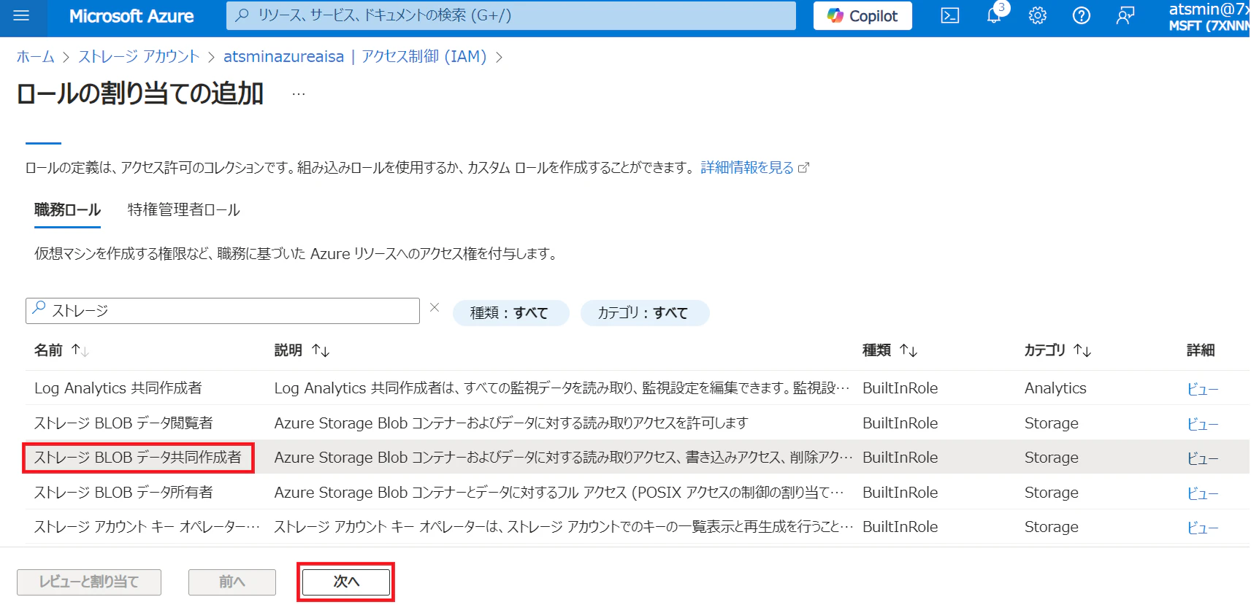Select the ストレージ BLOB データ所有者 role
1251x605 pixels.
(x=123, y=493)
